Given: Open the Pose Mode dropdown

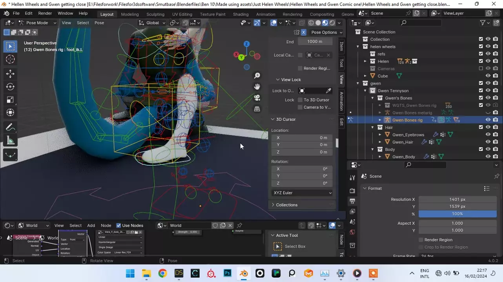Looking at the screenshot, I should pos(37,23).
